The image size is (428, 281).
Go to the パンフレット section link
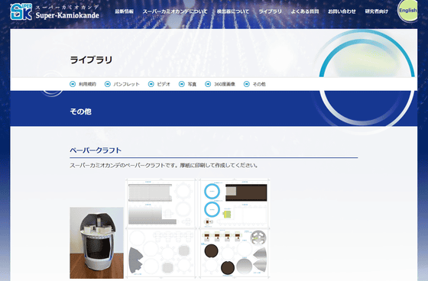coord(126,84)
